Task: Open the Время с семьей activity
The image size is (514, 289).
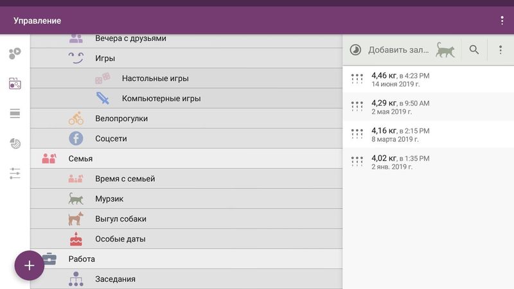Action: [x=186, y=179]
